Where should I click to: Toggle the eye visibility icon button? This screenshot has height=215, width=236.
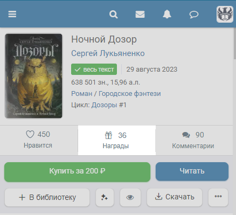pyautogui.click(x=130, y=197)
